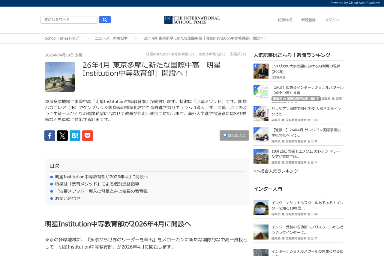Select the 東京多摩地域(1) tag
Screen dimensions: 384x256
click(x=211, y=54)
